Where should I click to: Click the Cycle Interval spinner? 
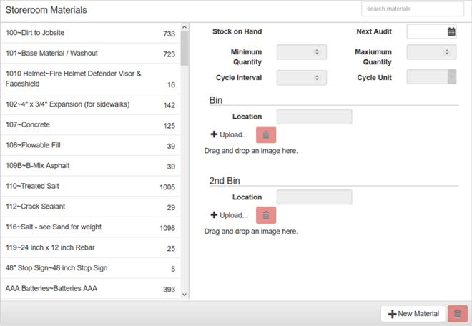301,77
